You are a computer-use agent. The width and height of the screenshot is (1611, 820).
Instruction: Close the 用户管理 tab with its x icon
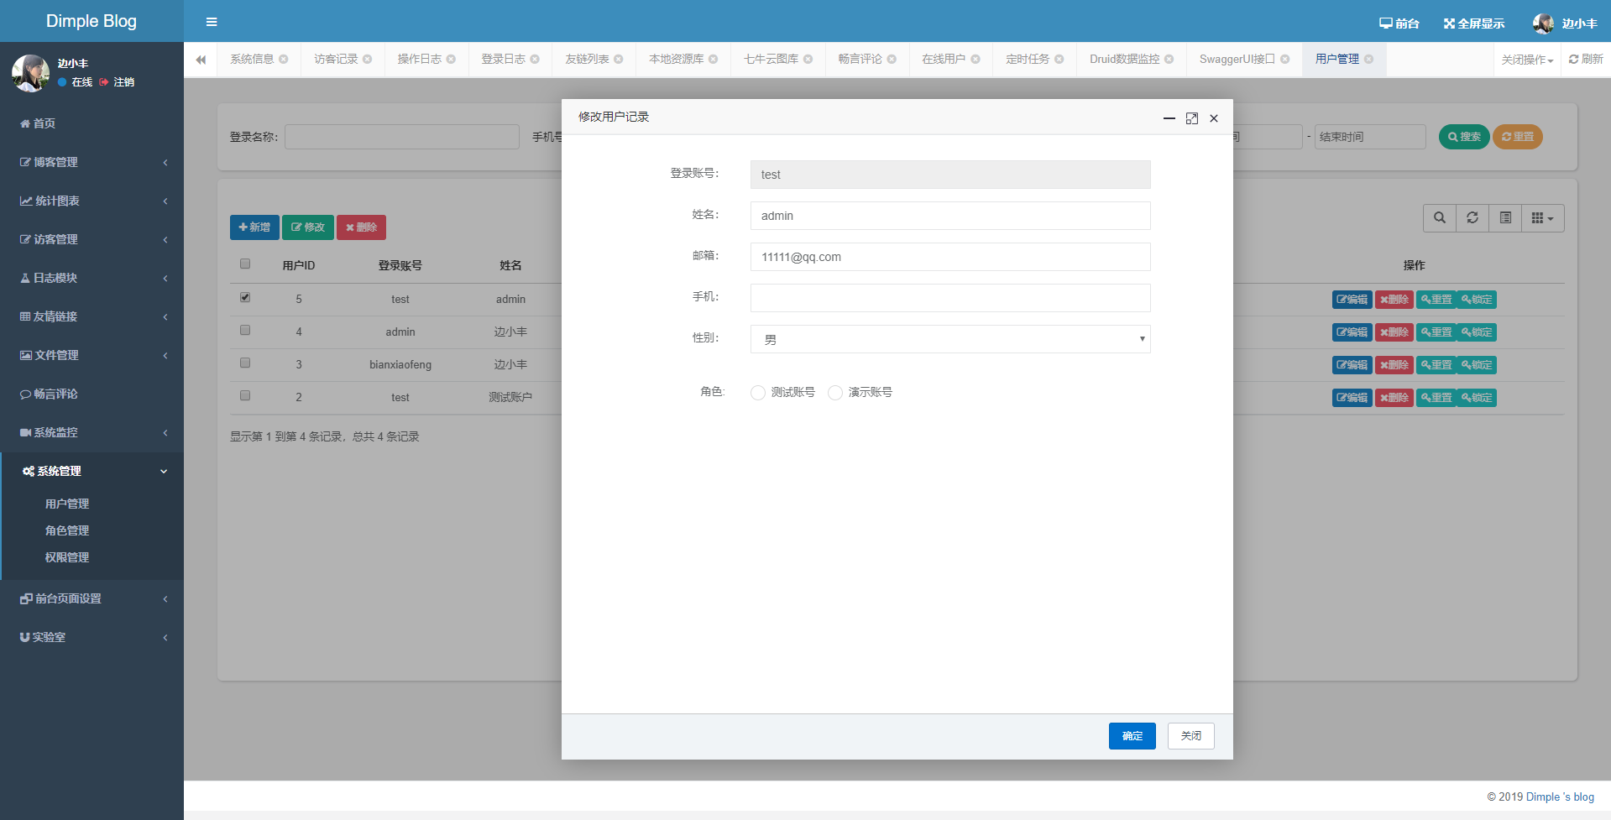1369,59
